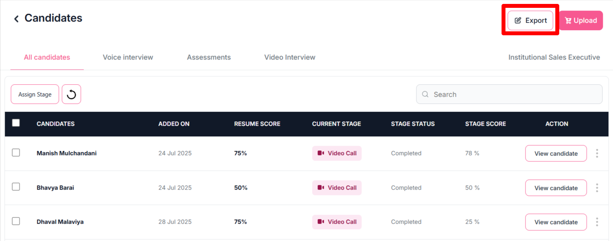Click the pink Upload button
The image size is (613, 241).
pyautogui.click(x=581, y=20)
